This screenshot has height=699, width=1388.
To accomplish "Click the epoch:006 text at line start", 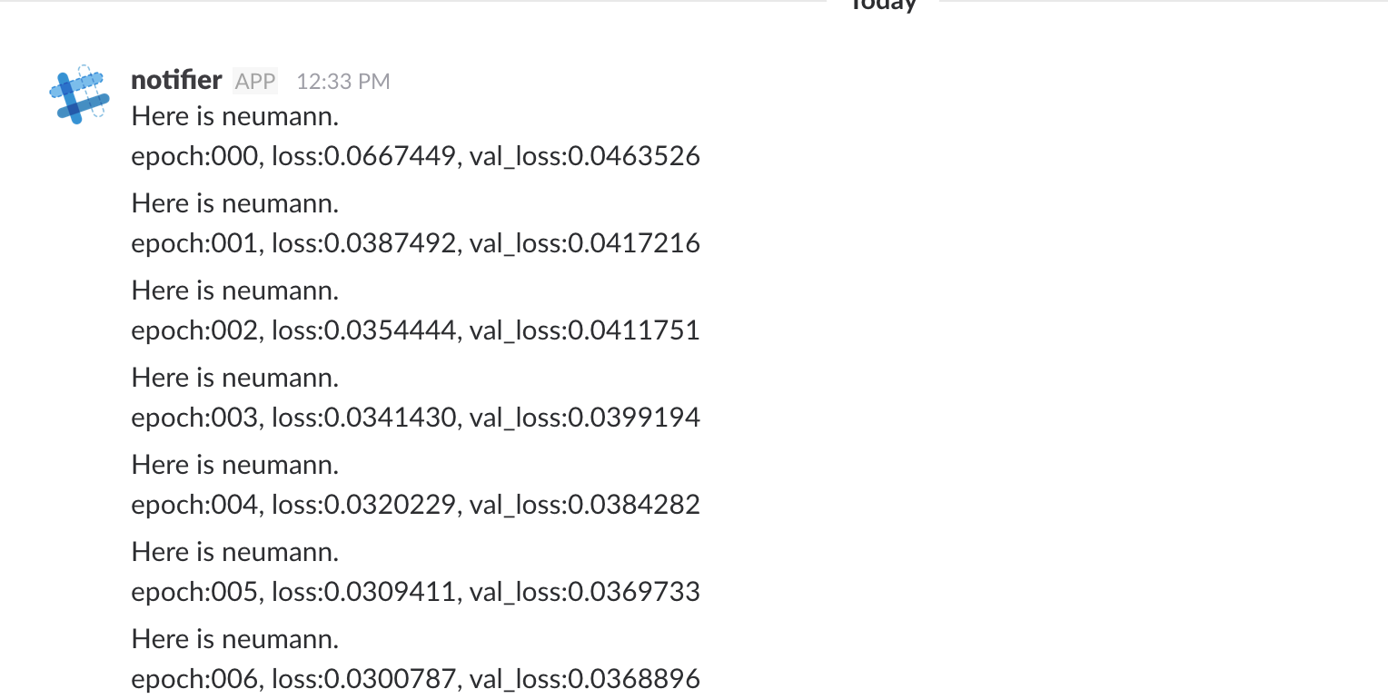I will [x=196, y=679].
